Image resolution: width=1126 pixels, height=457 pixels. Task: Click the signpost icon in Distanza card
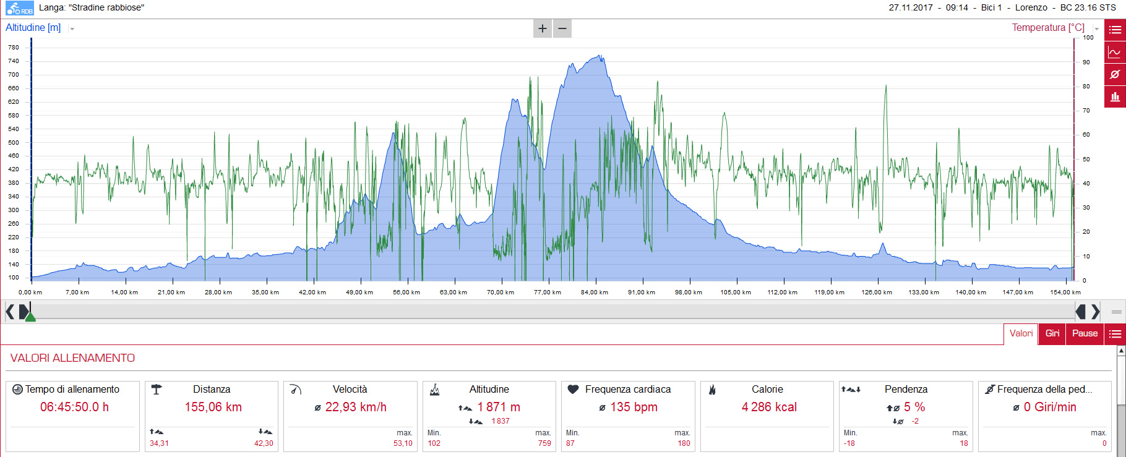pos(157,390)
